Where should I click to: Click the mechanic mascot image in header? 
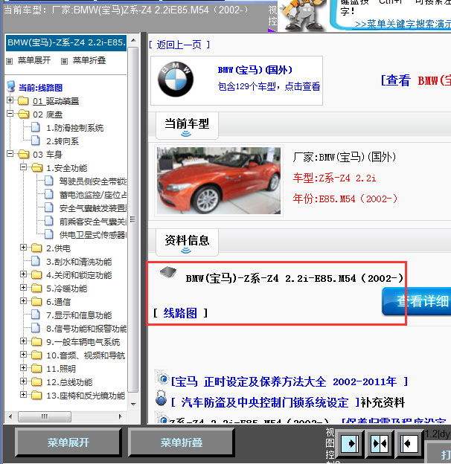[x=301, y=15]
